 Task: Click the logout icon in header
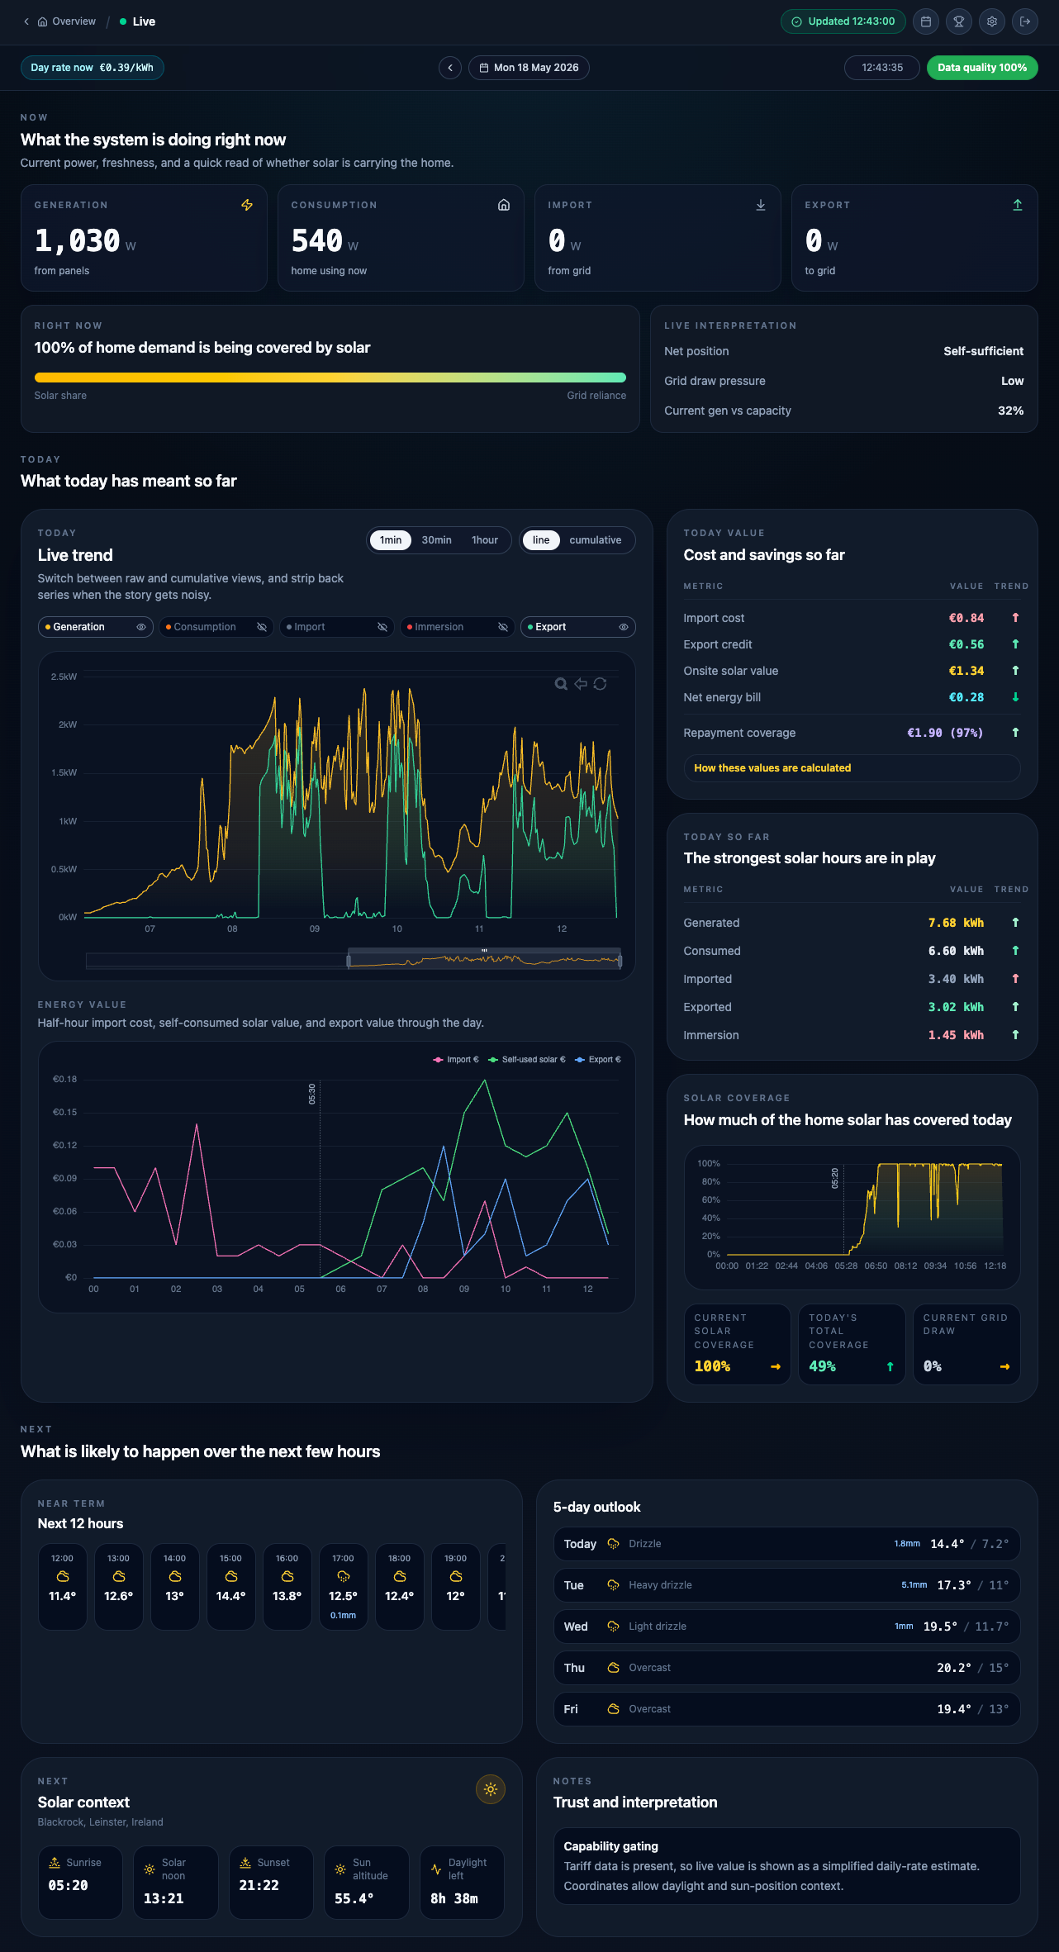coord(1025,21)
